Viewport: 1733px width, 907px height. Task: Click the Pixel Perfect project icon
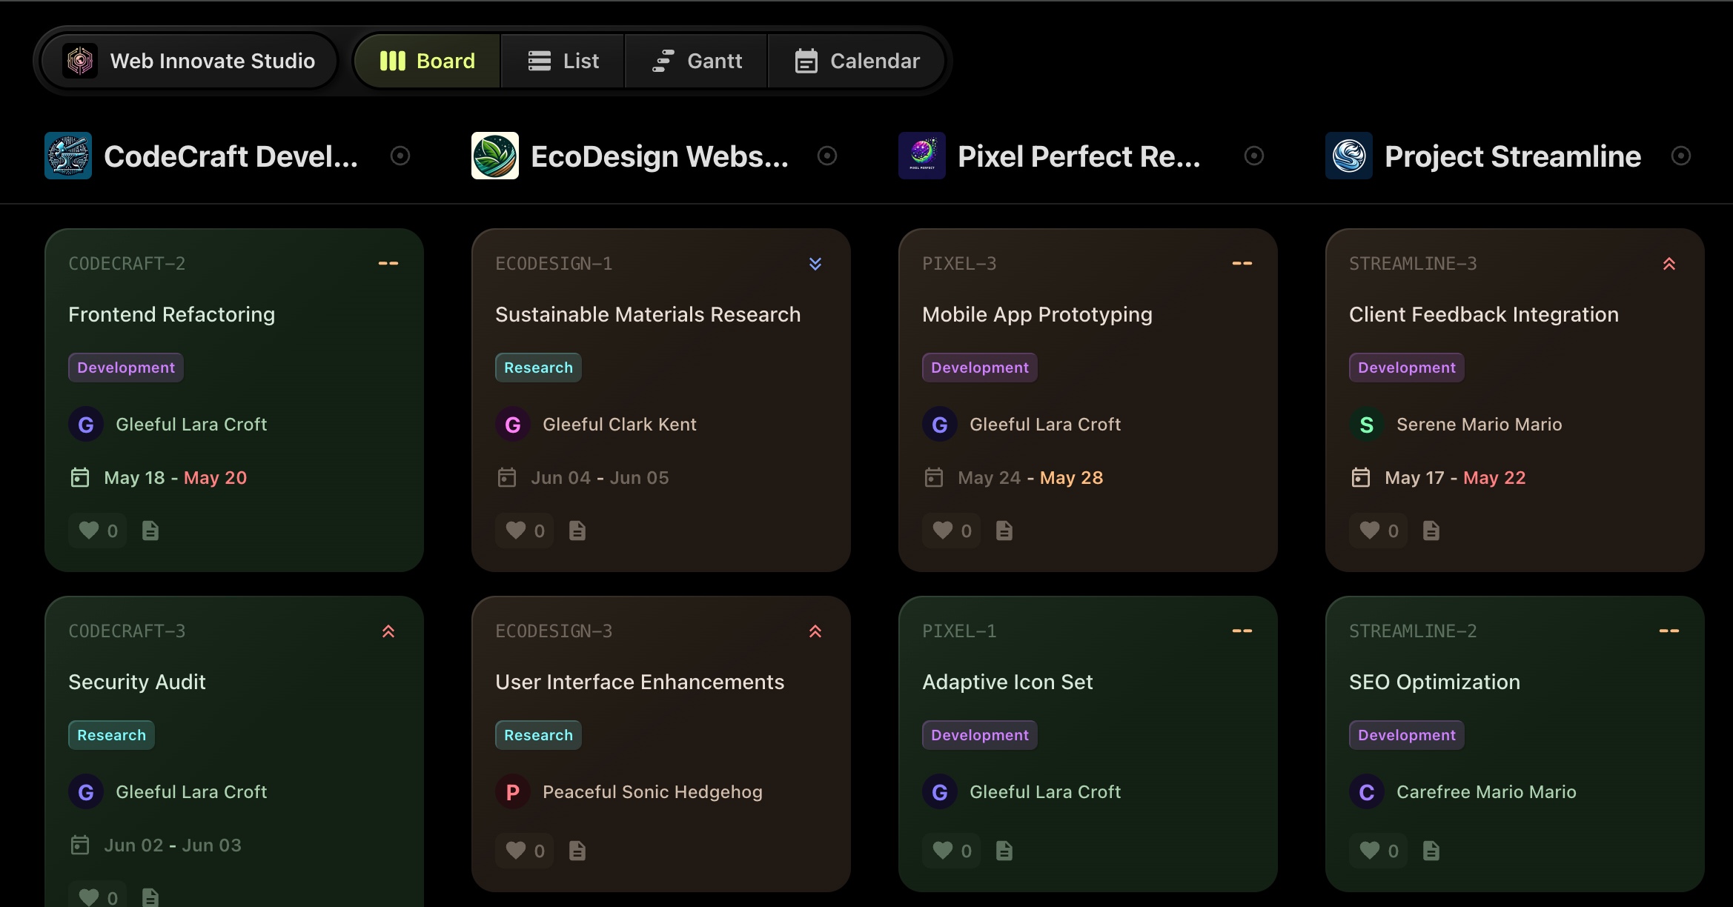[922, 156]
